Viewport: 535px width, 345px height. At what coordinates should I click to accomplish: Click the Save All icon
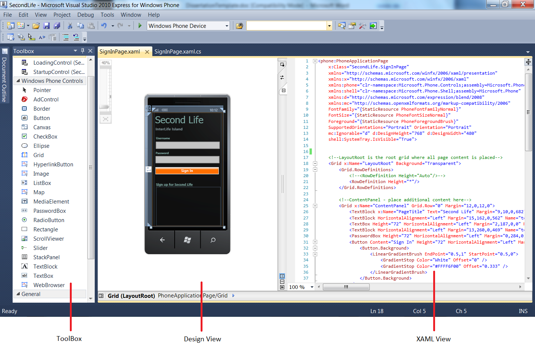[x=57, y=26]
